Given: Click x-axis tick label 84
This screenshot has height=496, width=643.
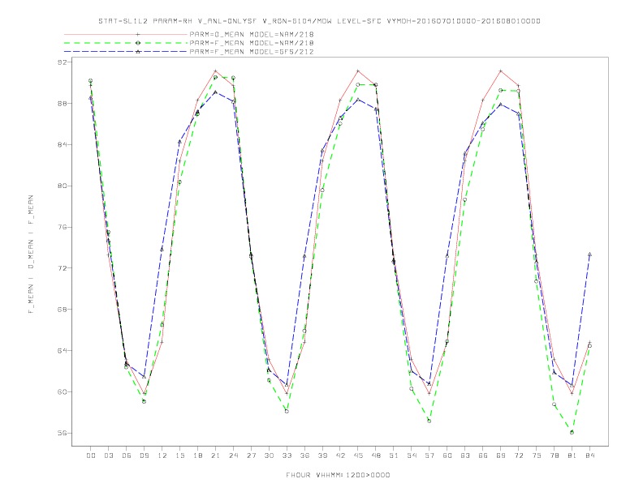Looking at the screenshot, I should [589, 455].
